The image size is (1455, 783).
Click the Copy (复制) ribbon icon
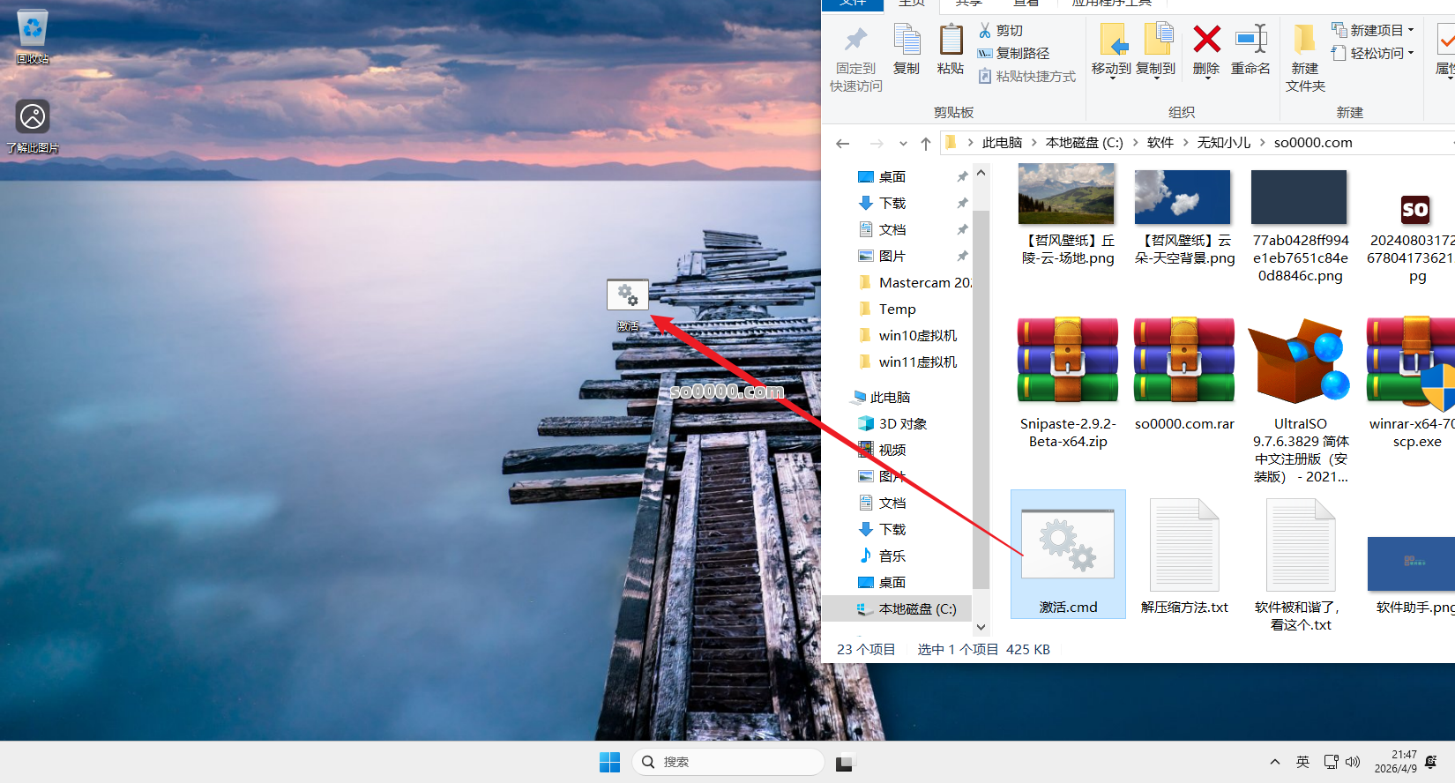pyautogui.click(x=907, y=49)
